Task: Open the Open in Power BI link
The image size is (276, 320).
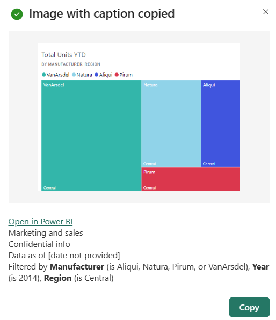Action: (x=40, y=221)
